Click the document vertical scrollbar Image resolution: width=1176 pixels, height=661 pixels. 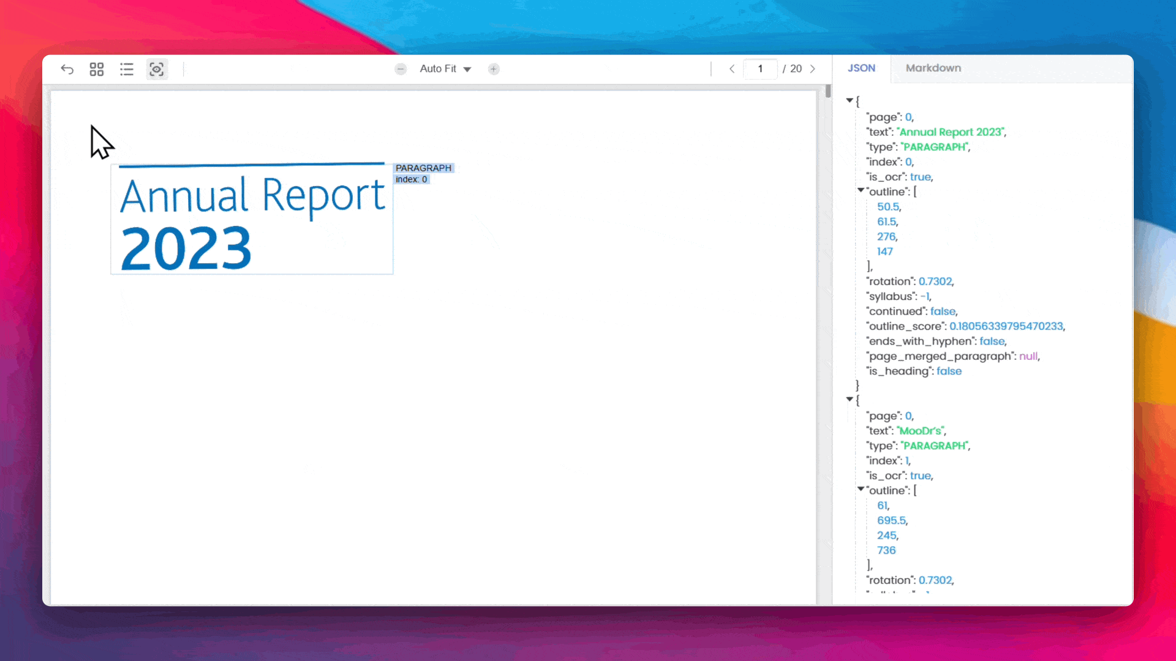pyautogui.click(x=828, y=92)
